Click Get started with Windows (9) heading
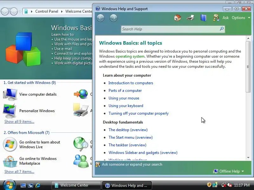 point(30,83)
